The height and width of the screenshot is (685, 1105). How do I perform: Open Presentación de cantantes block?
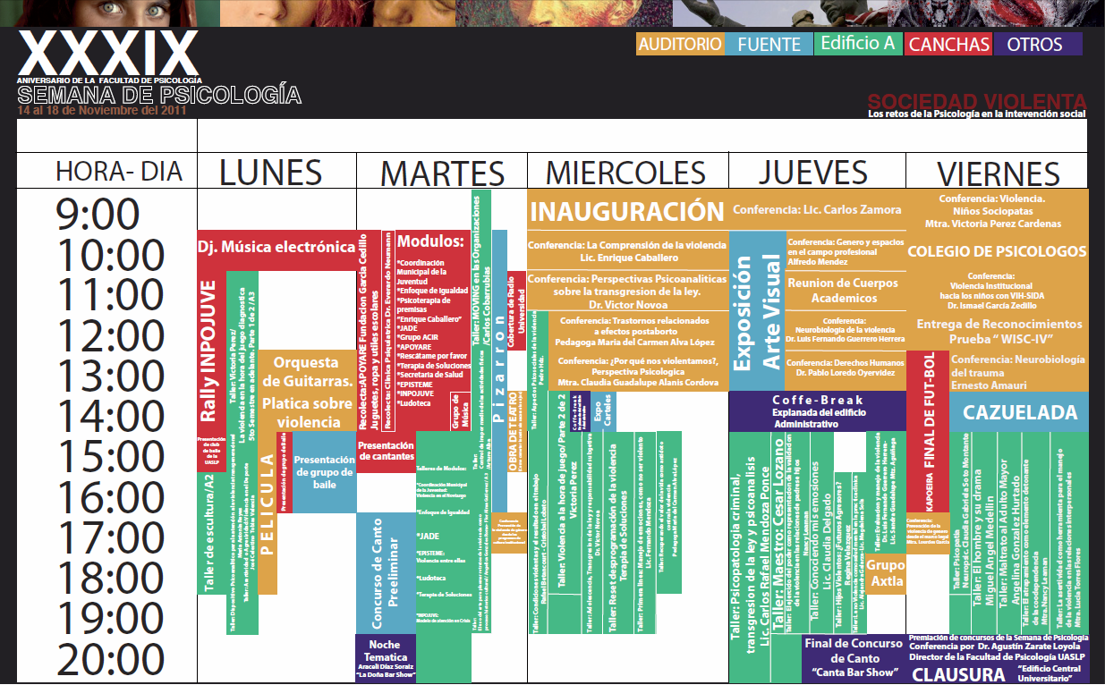point(386,451)
